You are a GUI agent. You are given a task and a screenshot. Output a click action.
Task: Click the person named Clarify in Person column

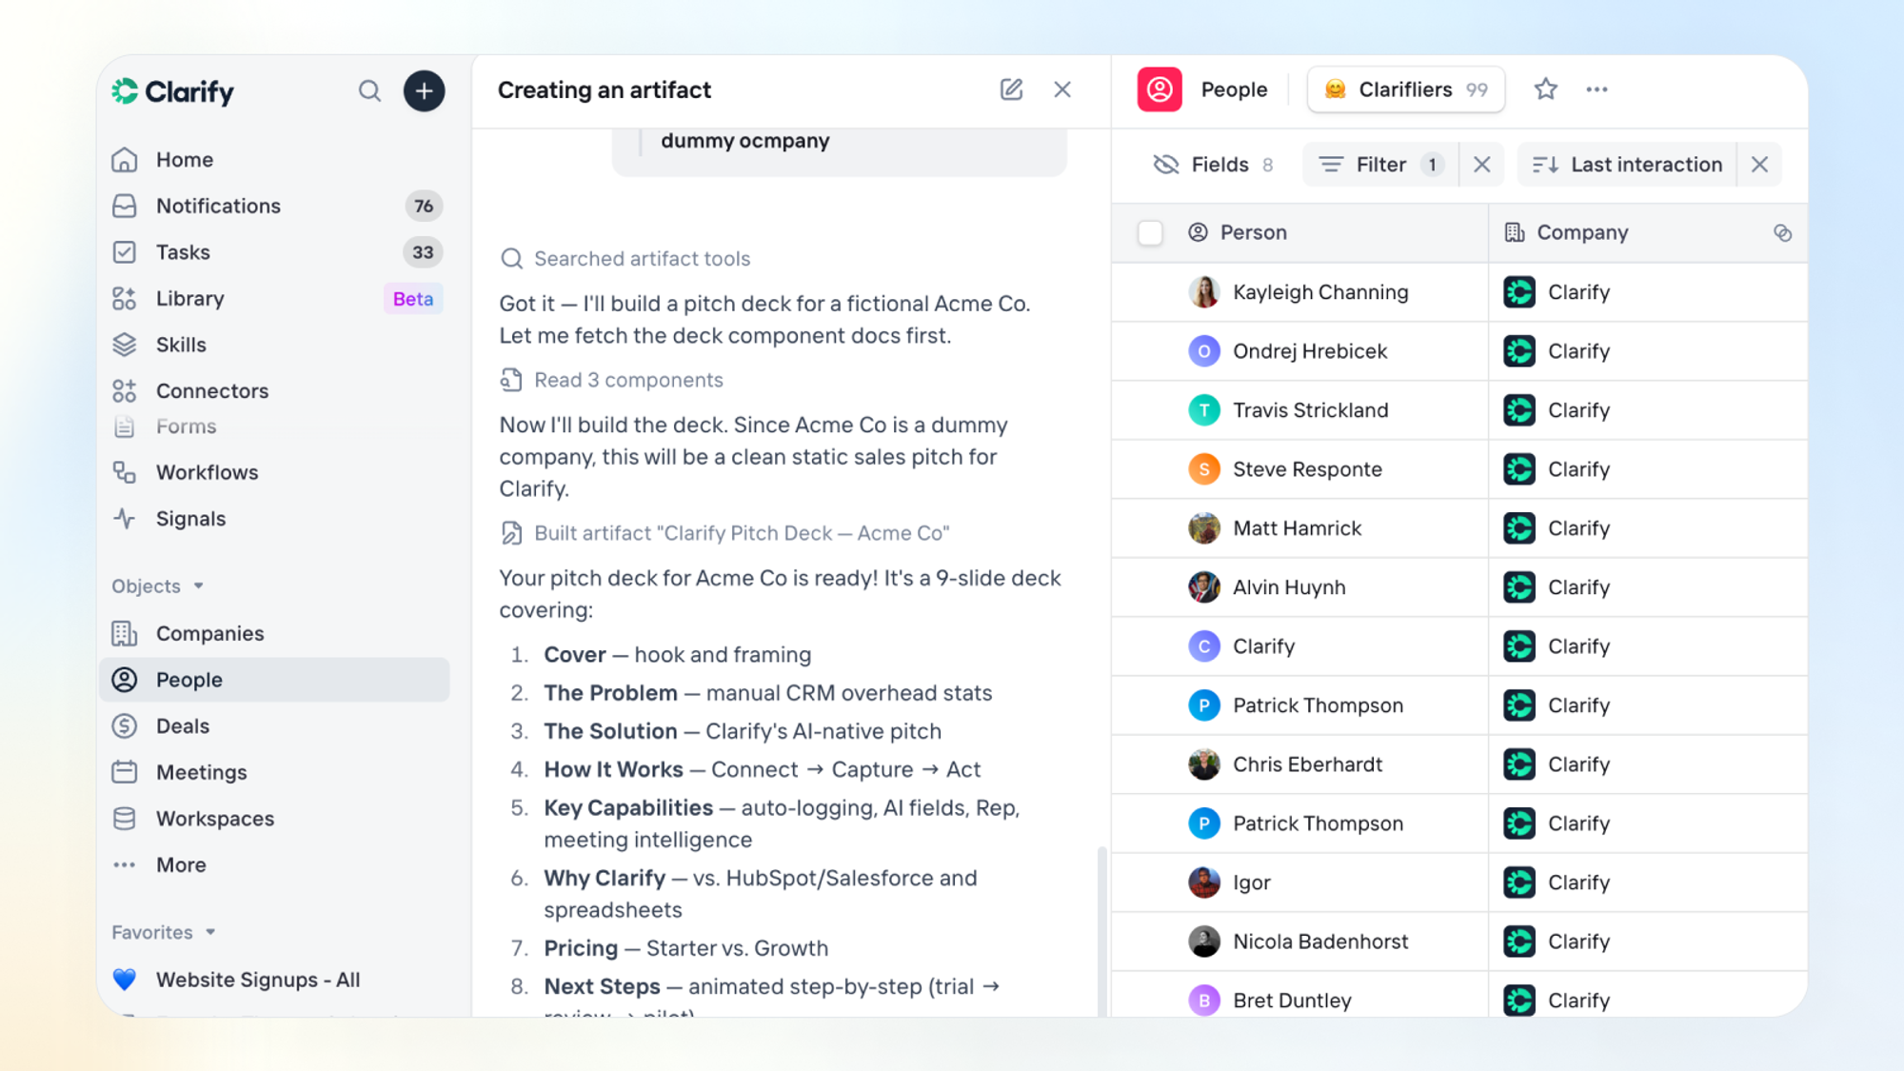[1263, 646]
